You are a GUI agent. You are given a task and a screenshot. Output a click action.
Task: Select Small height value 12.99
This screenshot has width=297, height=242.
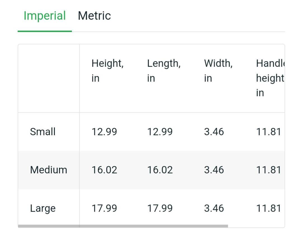[x=104, y=132]
